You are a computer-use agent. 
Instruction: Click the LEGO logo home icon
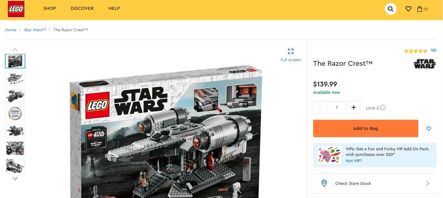point(16,9)
